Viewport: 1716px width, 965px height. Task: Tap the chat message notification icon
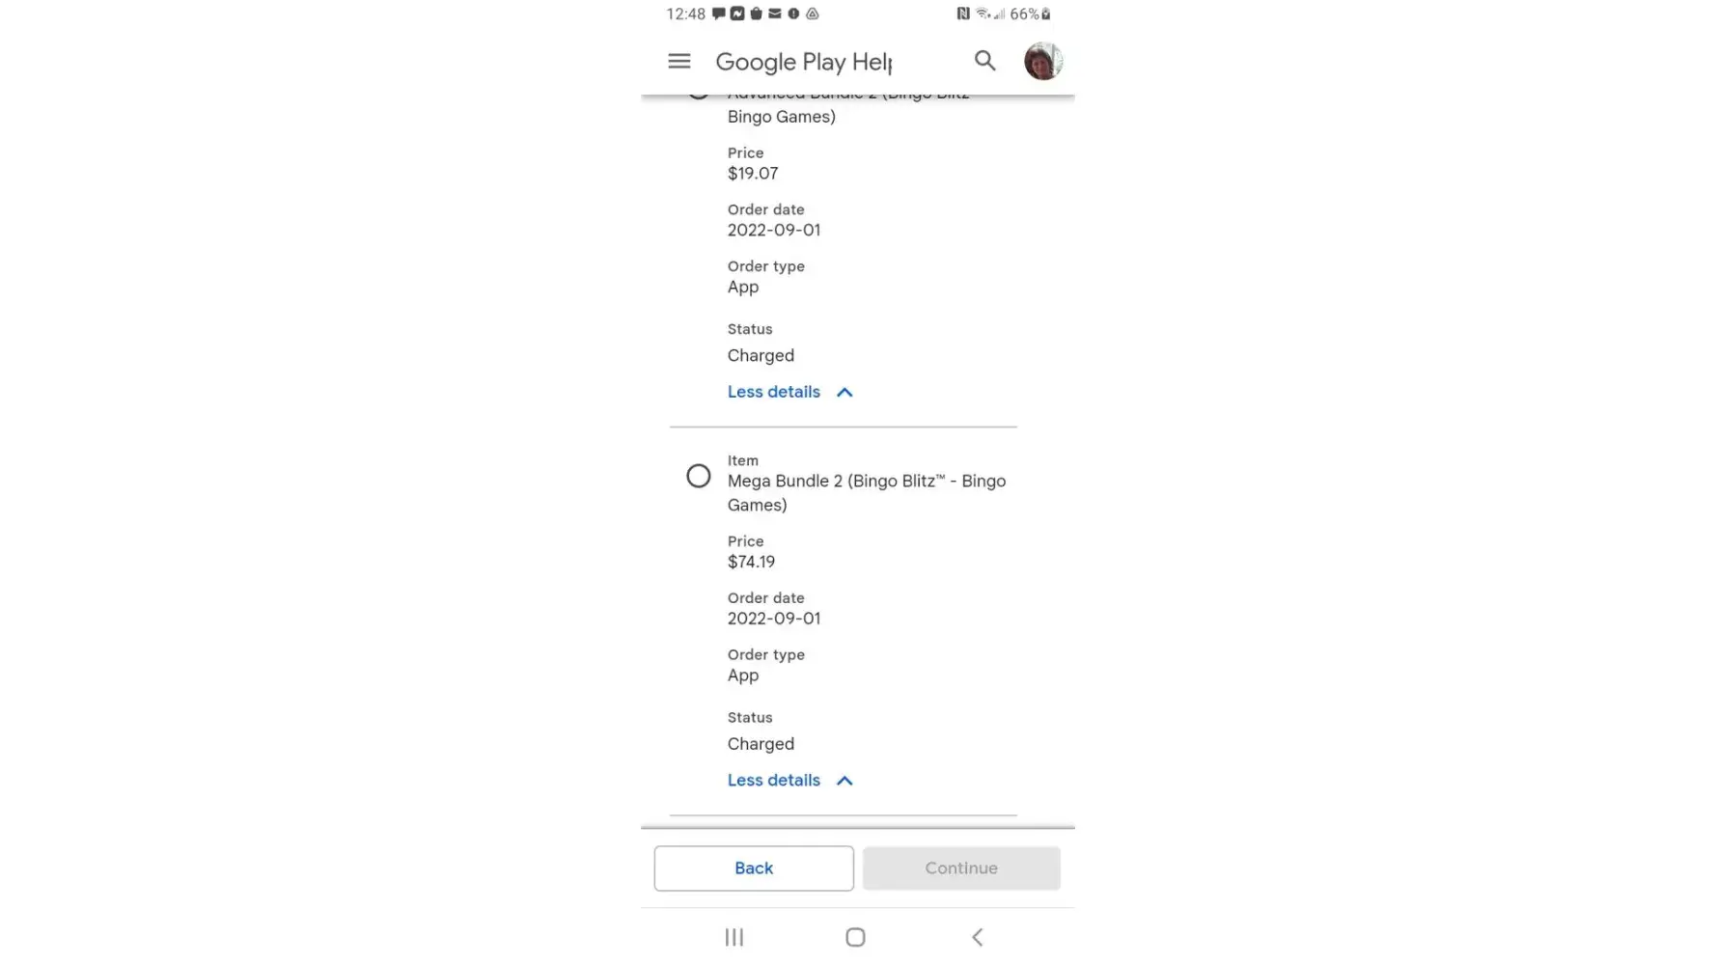719,14
